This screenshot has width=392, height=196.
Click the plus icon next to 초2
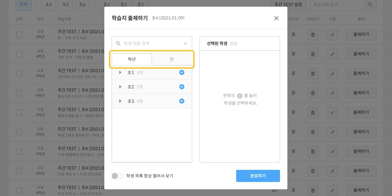[x=182, y=87]
